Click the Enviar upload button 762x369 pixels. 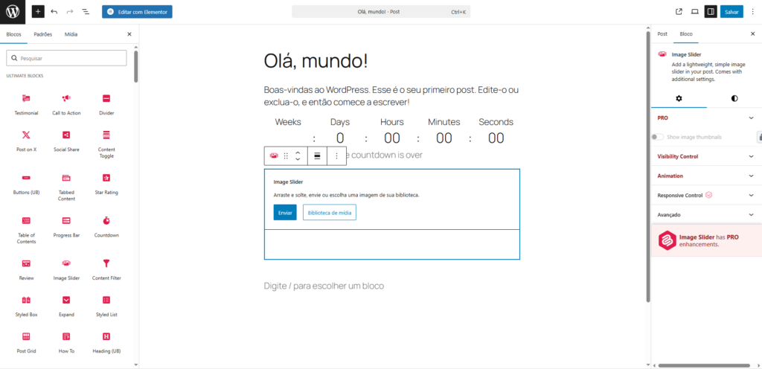tap(285, 212)
